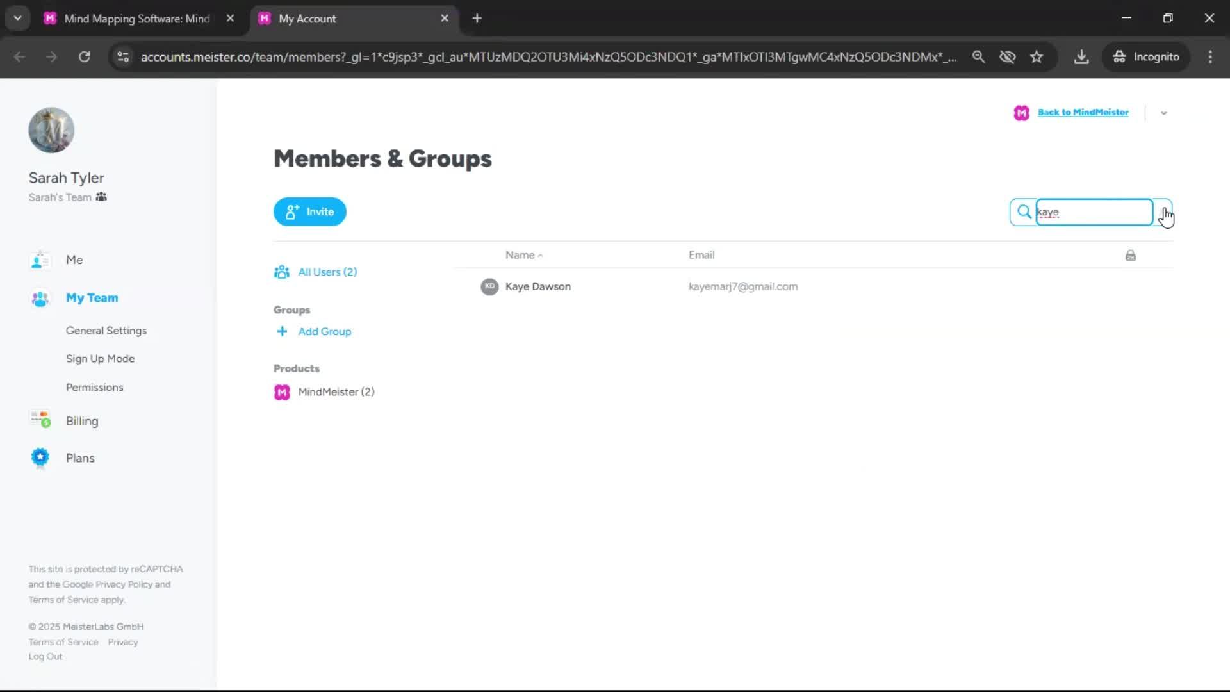This screenshot has height=692, width=1230.
Task: Open Permissions under My Team
Action: pyautogui.click(x=94, y=387)
